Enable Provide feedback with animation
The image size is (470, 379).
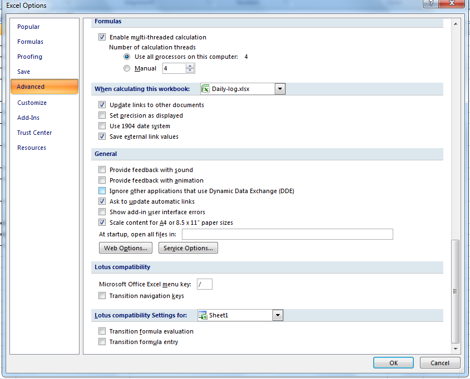(102, 180)
